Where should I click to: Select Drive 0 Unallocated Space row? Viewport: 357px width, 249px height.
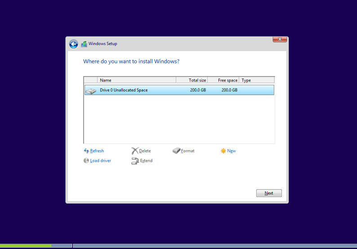(x=179, y=90)
